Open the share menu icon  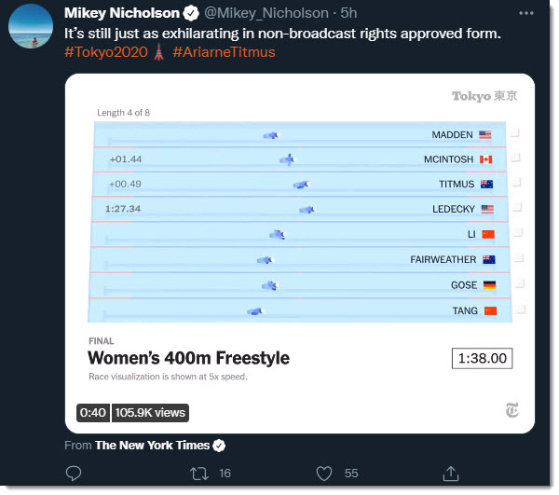[x=450, y=474]
